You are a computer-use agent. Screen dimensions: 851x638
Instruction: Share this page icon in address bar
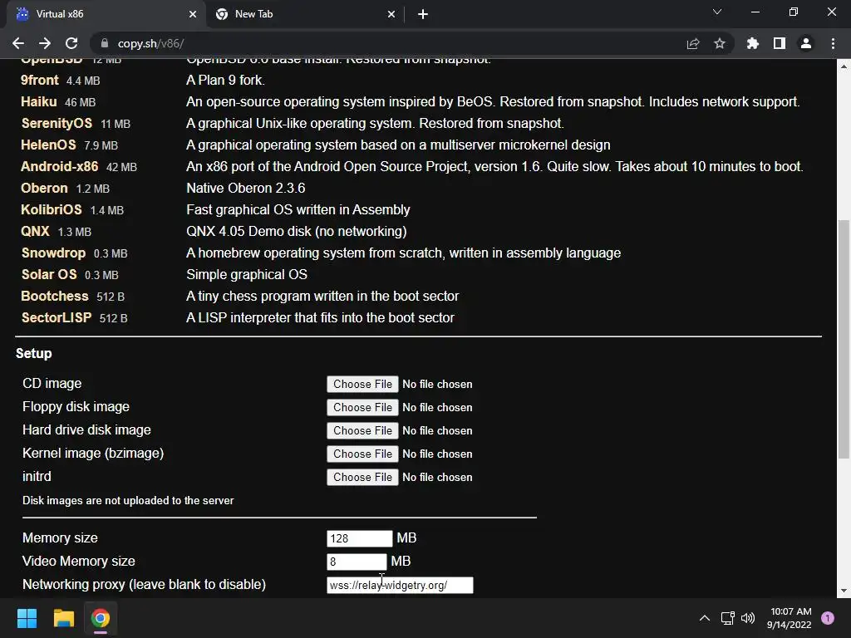(693, 43)
